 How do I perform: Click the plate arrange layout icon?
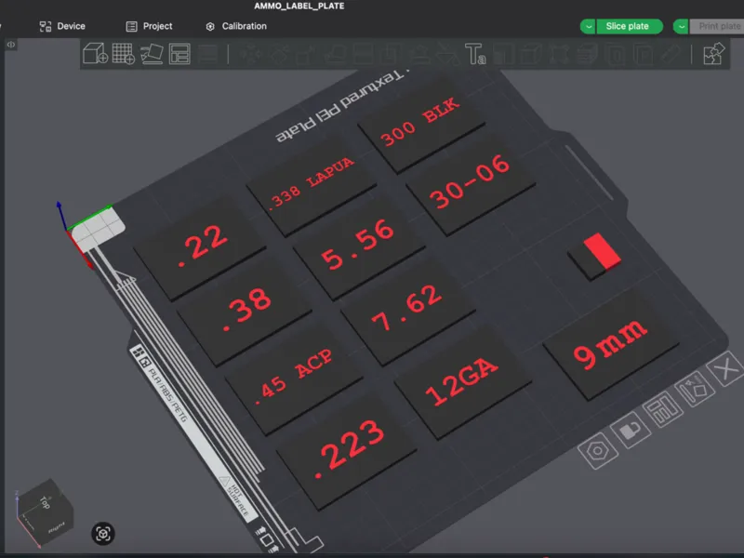coord(663,409)
